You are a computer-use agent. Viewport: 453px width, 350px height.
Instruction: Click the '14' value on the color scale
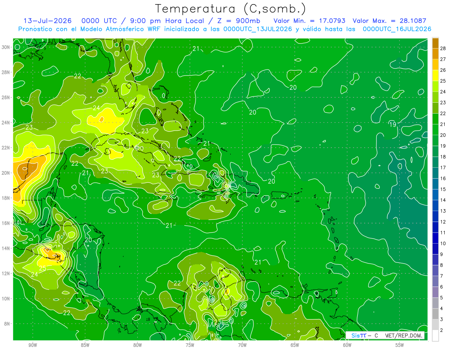[443, 200]
